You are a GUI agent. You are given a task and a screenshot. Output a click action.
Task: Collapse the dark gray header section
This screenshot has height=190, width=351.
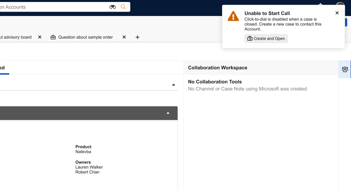168,113
